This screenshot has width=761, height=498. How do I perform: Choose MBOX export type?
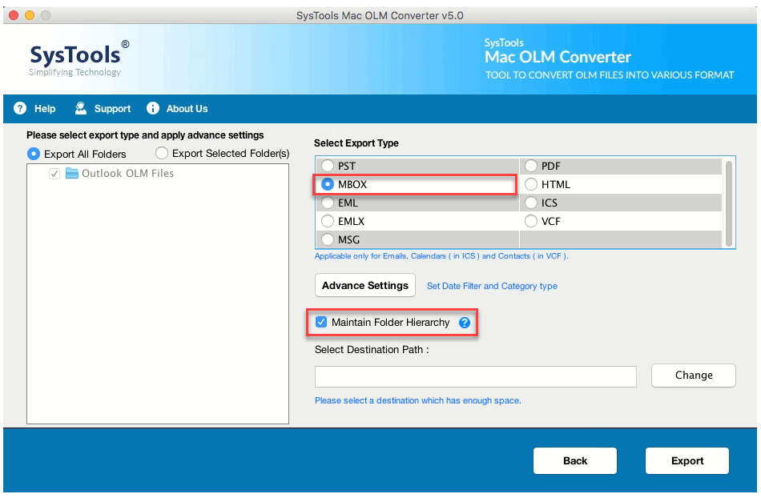(328, 184)
